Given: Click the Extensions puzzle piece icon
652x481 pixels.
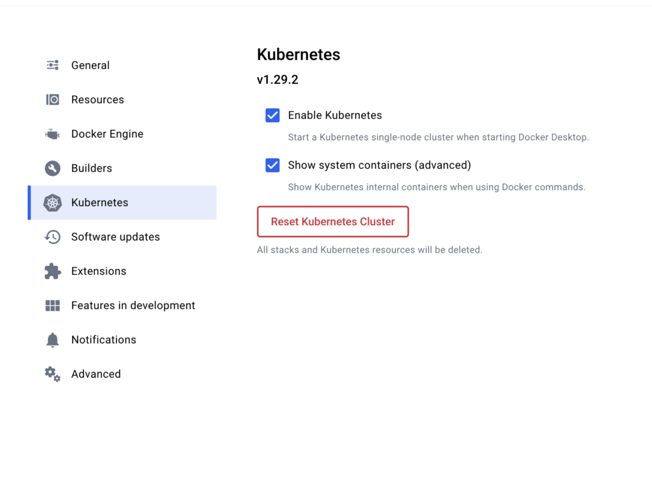Looking at the screenshot, I should tap(53, 272).
